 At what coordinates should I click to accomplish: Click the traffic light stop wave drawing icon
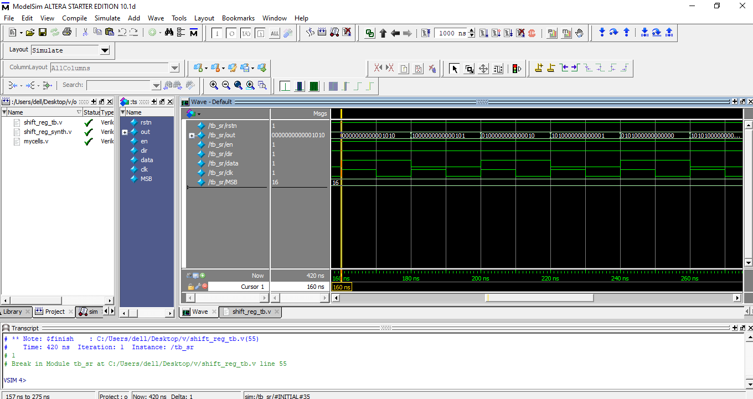[x=517, y=69]
